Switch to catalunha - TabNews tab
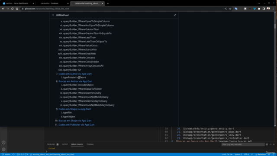 [49, 3]
